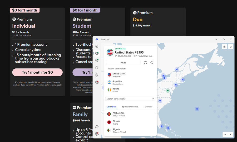The image size is (237, 142).
Task: Open the help question mark icon
Action: pos(97,126)
